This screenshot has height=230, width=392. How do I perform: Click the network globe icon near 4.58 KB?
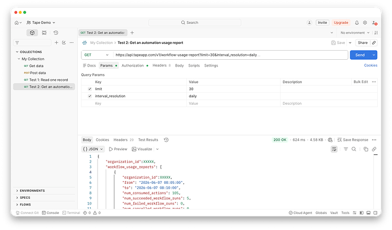(x=330, y=140)
